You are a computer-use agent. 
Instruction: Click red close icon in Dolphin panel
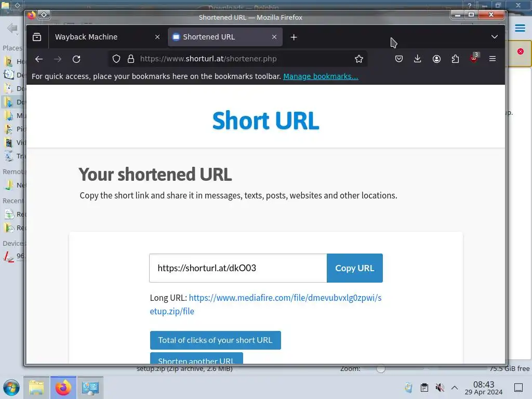(521, 51)
